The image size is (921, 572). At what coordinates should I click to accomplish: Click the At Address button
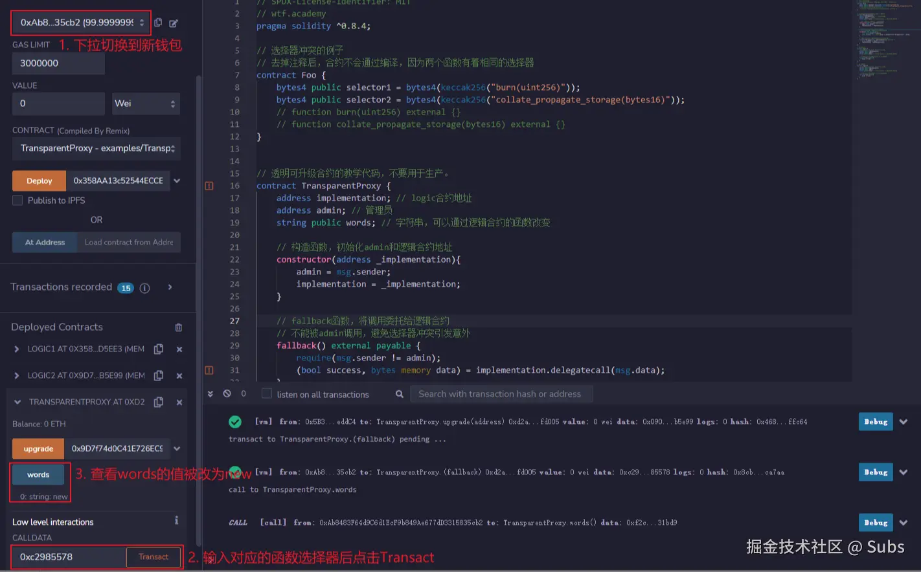pyautogui.click(x=45, y=243)
